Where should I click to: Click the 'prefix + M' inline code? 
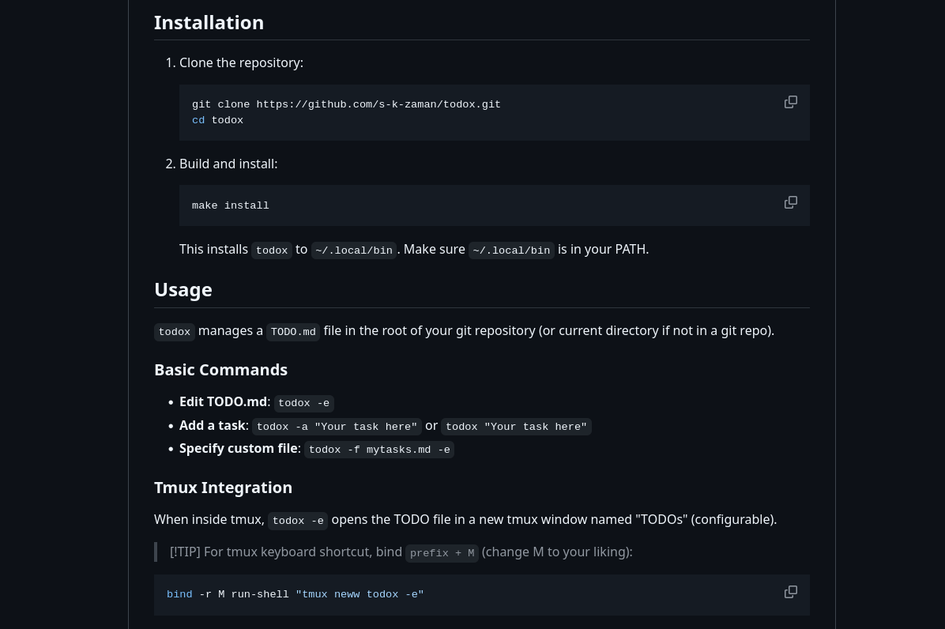[442, 553]
